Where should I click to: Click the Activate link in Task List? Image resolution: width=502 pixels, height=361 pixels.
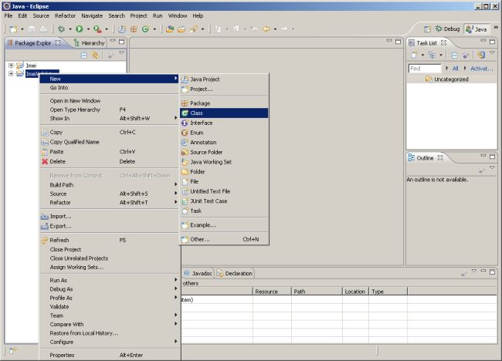click(481, 69)
